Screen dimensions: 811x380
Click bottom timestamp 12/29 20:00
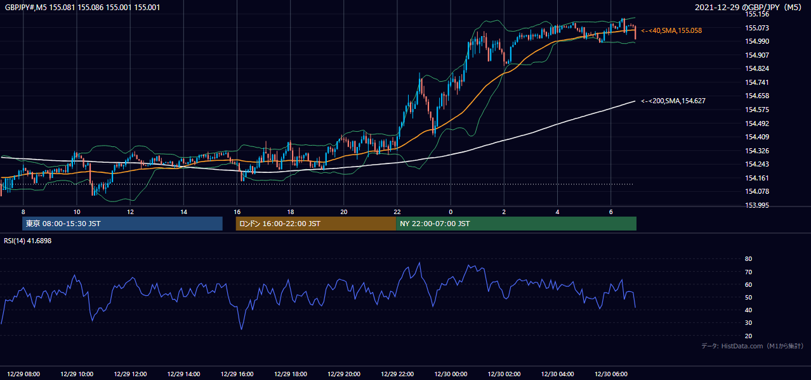point(344,374)
